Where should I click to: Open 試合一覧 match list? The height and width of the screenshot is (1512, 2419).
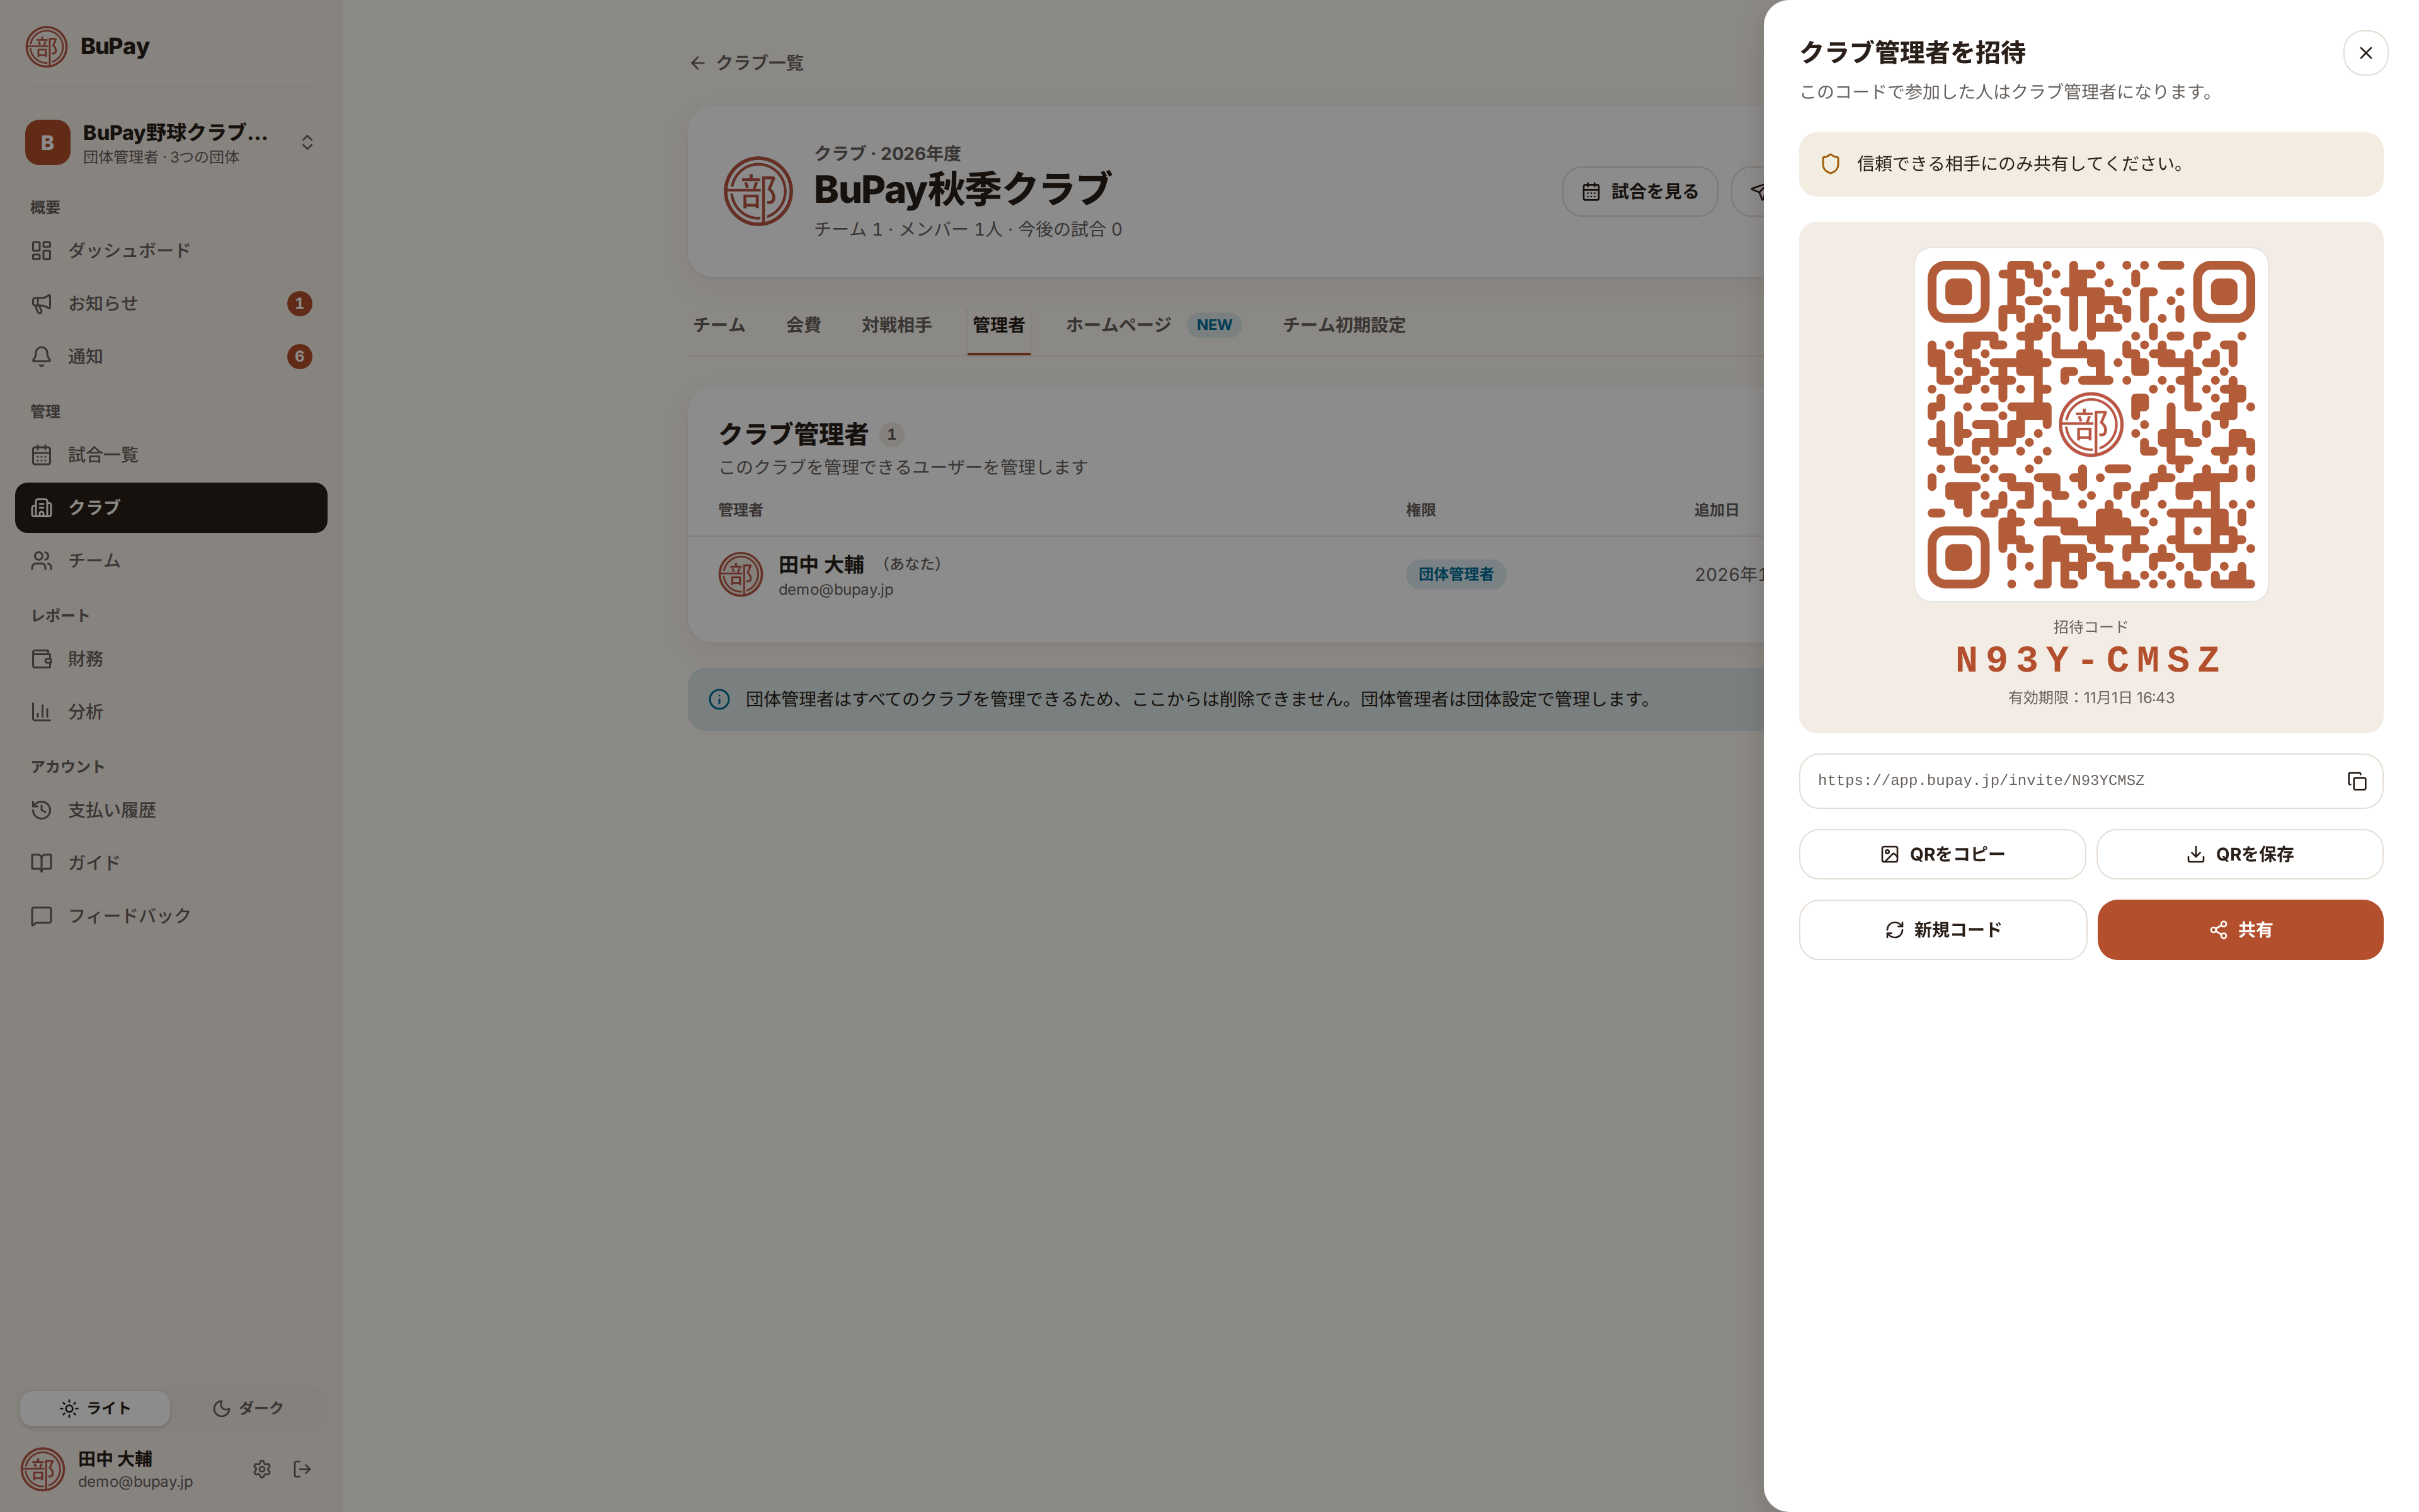(171, 455)
